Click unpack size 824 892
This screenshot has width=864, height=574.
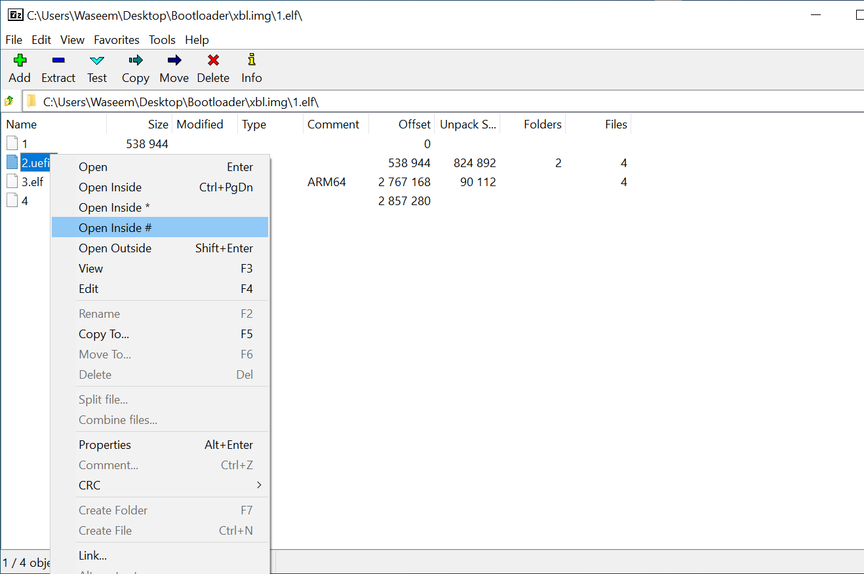pos(475,163)
